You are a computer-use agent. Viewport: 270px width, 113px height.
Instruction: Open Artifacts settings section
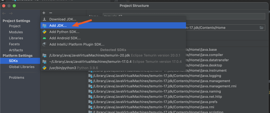(16, 50)
